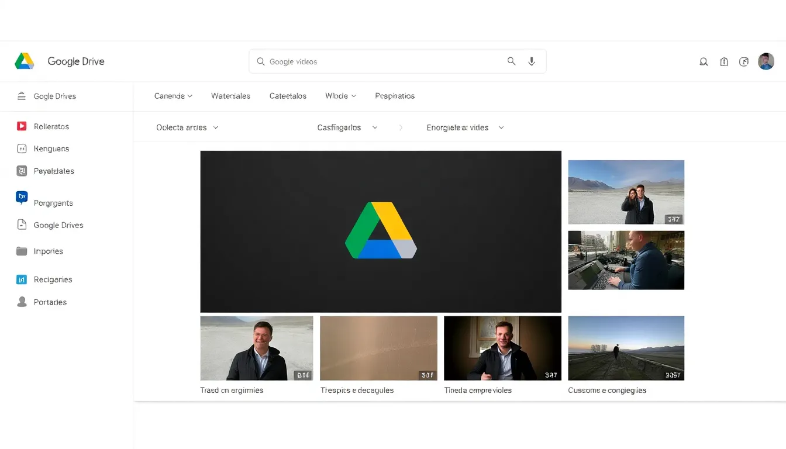The height and width of the screenshot is (449, 786).
Task: Switch to the Watersales tab
Action: [230, 95]
